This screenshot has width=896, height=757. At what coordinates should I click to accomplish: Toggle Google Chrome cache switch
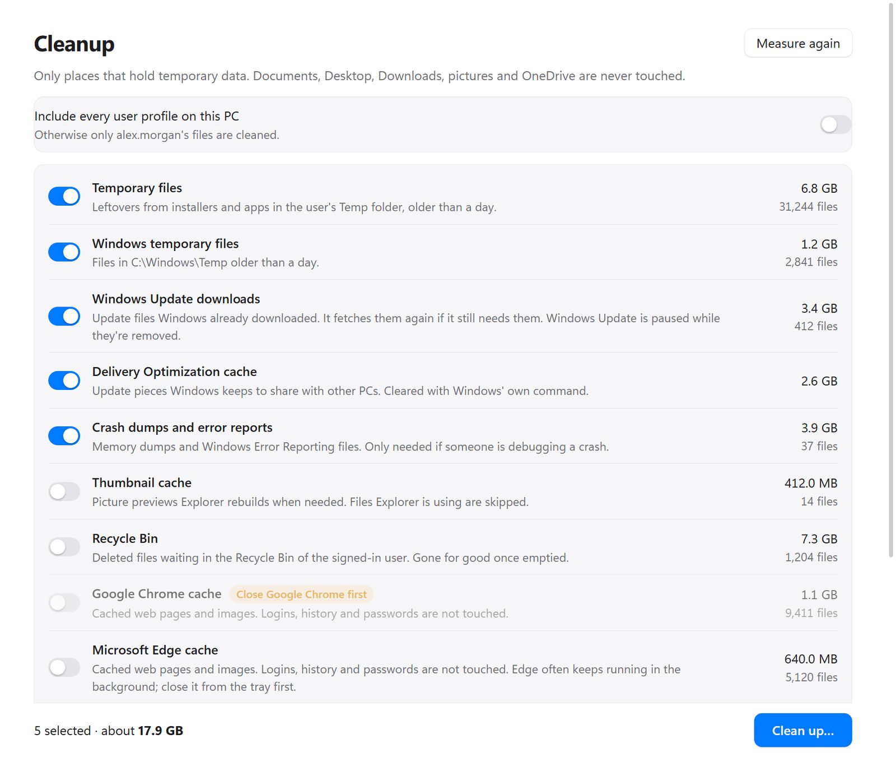tap(64, 603)
